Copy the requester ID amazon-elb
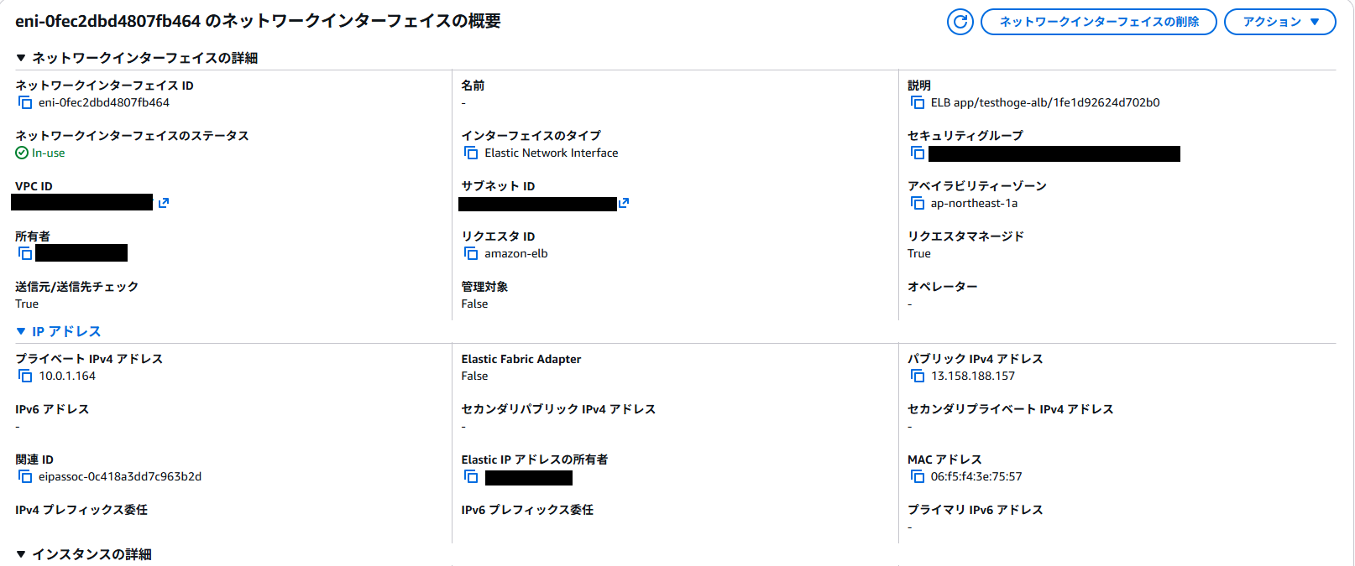 tap(471, 254)
